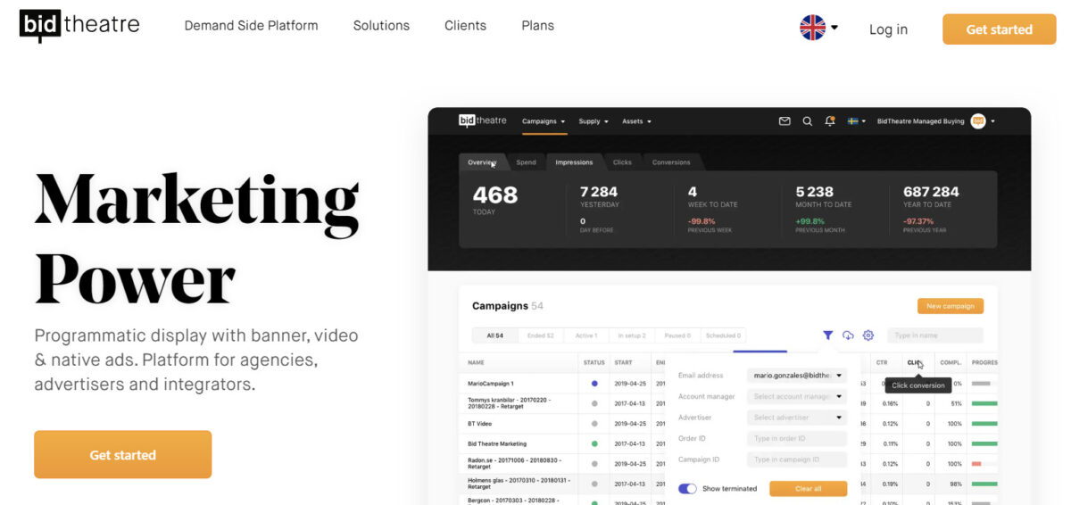
Task: Click the Type in name search field
Action: [935, 335]
